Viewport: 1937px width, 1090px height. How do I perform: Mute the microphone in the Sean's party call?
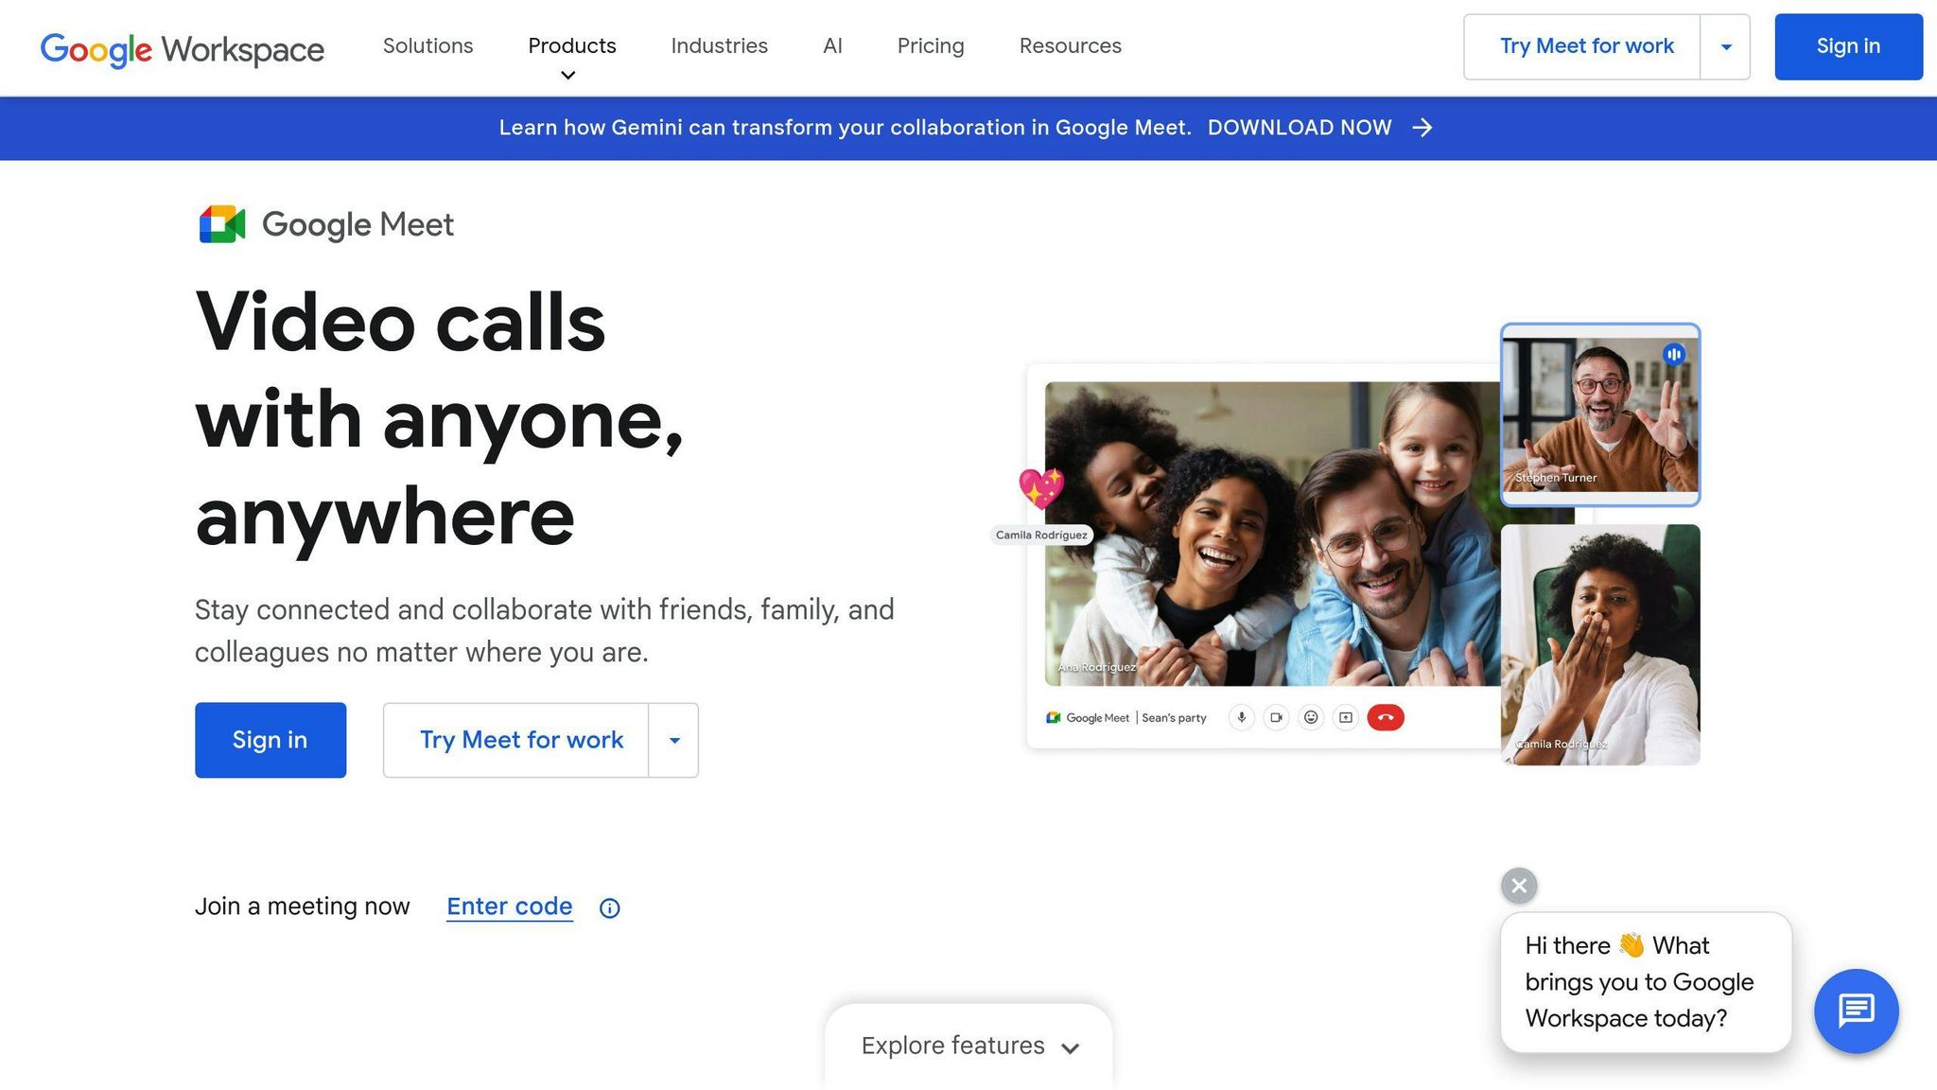1241,717
